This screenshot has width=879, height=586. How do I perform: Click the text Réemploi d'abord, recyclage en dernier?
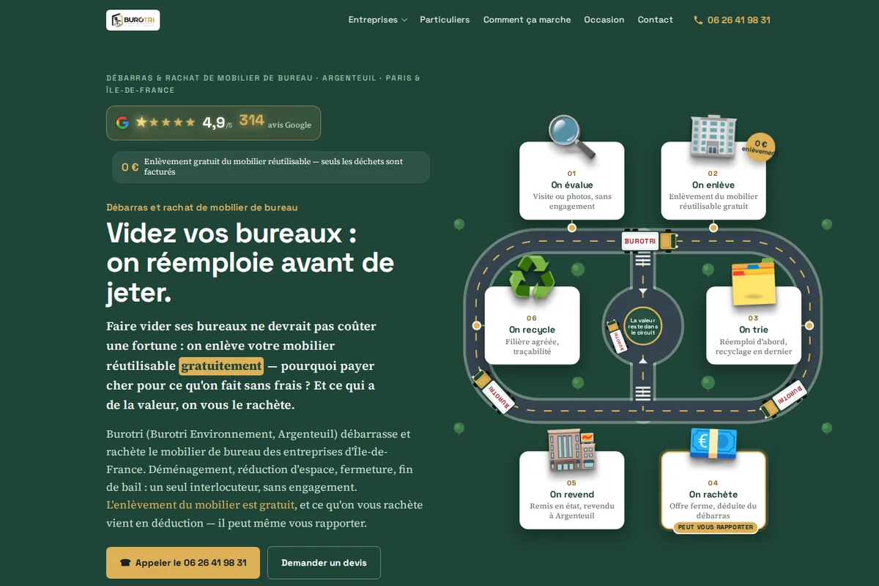click(754, 346)
